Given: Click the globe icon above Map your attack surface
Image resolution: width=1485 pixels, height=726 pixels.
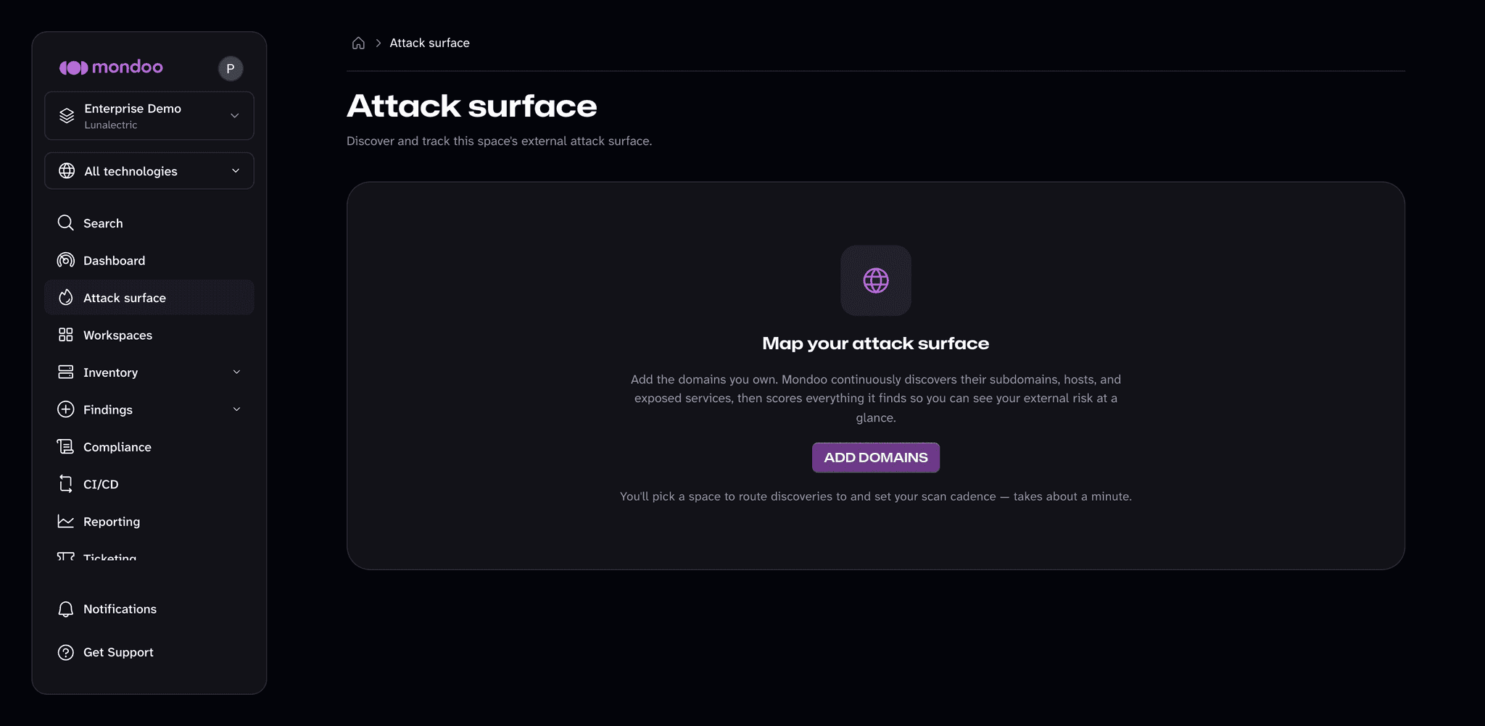Looking at the screenshot, I should click(x=876, y=280).
